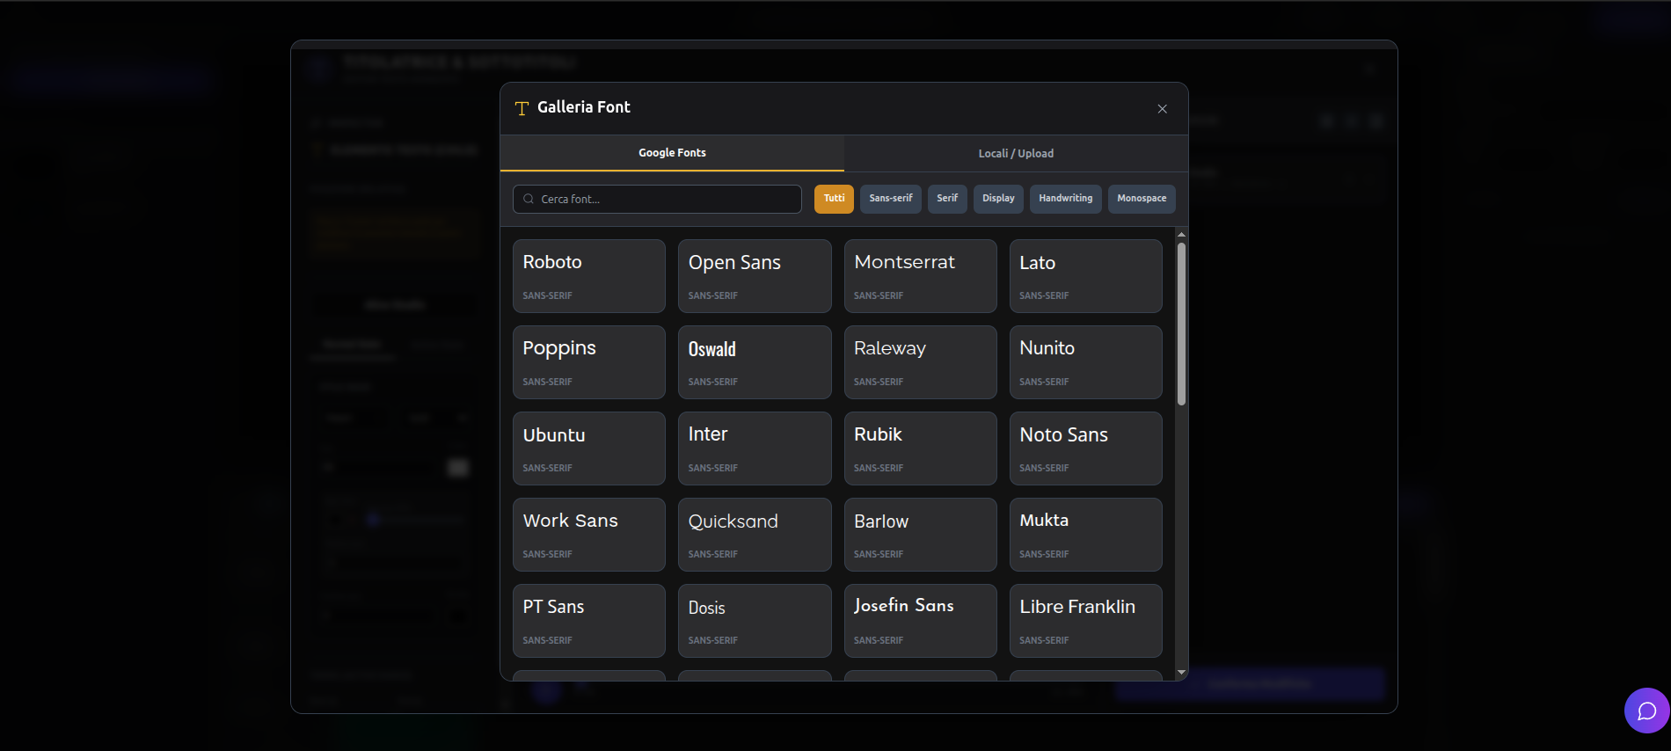The height and width of the screenshot is (751, 1671).
Task: Filter by Monospace fonts
Action: coord(1141,199)
